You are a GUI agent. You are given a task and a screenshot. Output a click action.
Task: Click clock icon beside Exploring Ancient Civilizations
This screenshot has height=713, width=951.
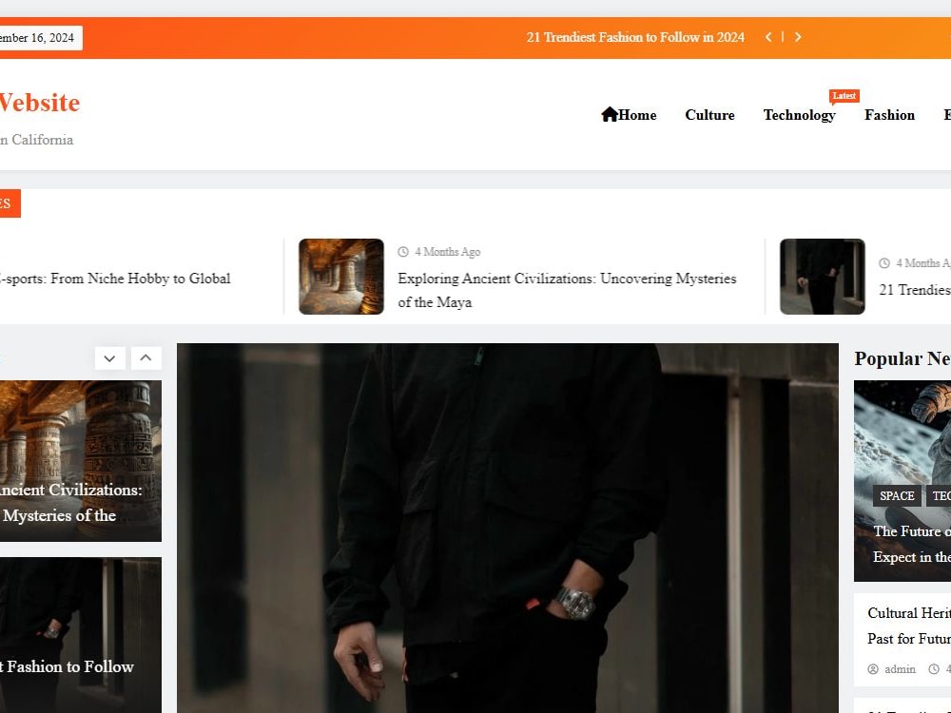(x=403, y=252)
